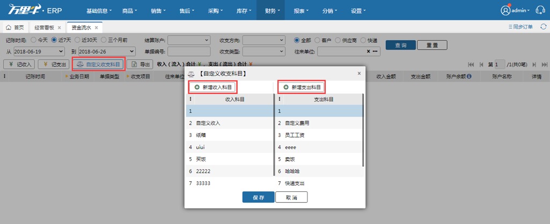This screenshot has height=224, width=550.
Task: Open the 售后 menu
Action: click(x=187, y=11)
